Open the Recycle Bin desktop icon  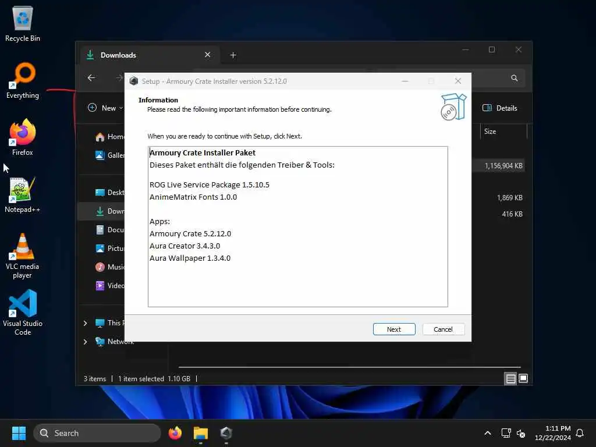(x=23, y=23)
